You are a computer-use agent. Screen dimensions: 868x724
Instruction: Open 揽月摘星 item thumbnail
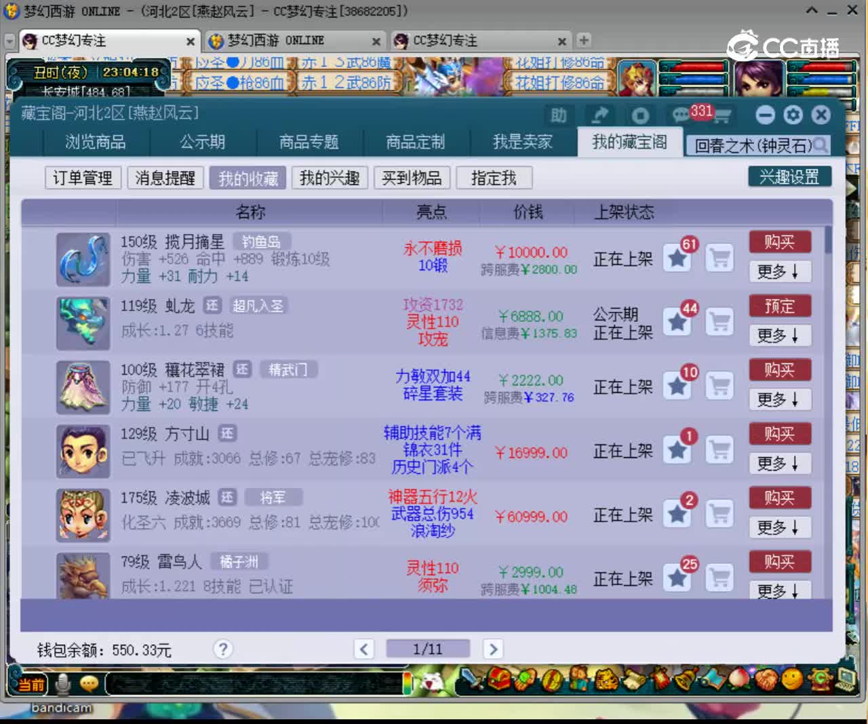(83, 259)
